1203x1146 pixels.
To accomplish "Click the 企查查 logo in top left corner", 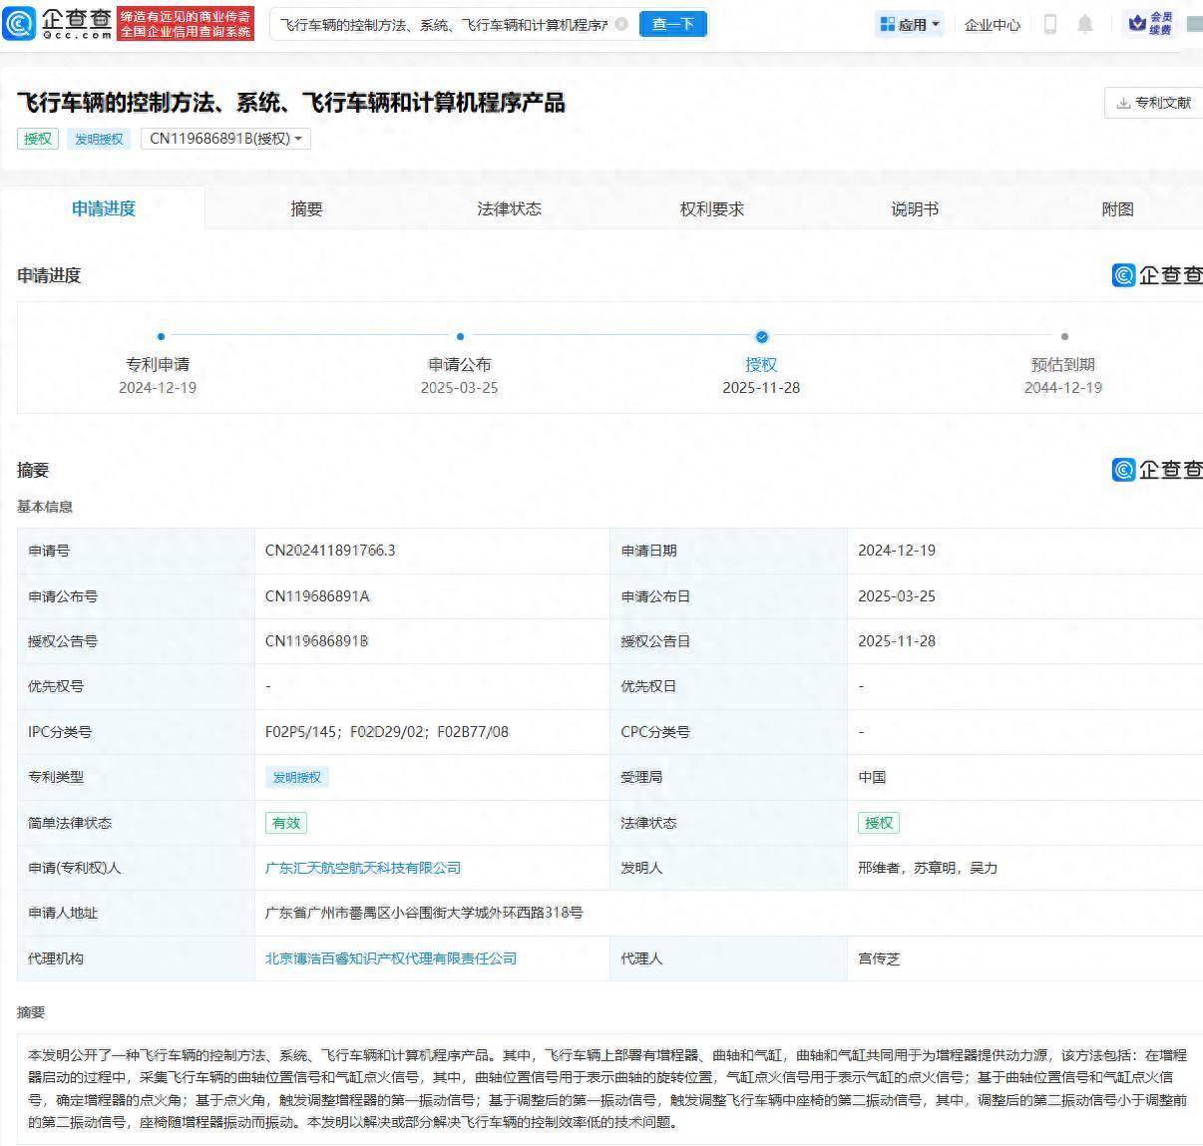I will point(60,22).
